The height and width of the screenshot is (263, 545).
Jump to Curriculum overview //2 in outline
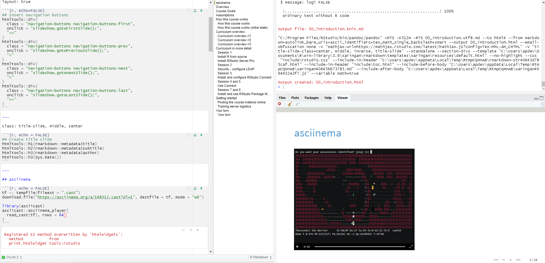(x=234, y=40)
